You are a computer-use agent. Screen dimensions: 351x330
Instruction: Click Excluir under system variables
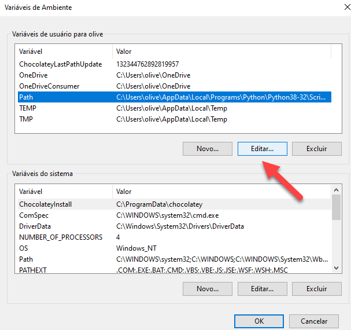[317, 289]
